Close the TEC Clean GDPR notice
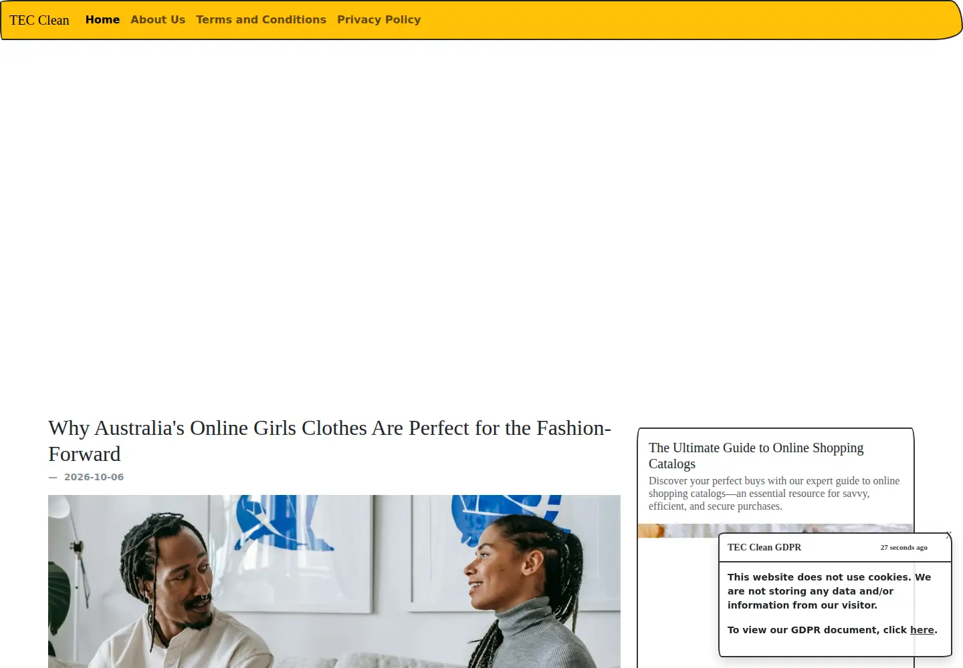The image size is (963, 668). click(x=948, y=536)
